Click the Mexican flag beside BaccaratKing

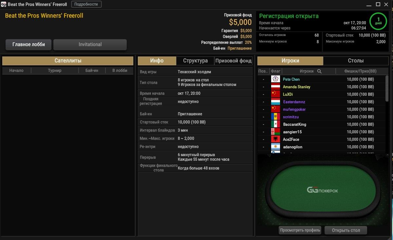275,124
